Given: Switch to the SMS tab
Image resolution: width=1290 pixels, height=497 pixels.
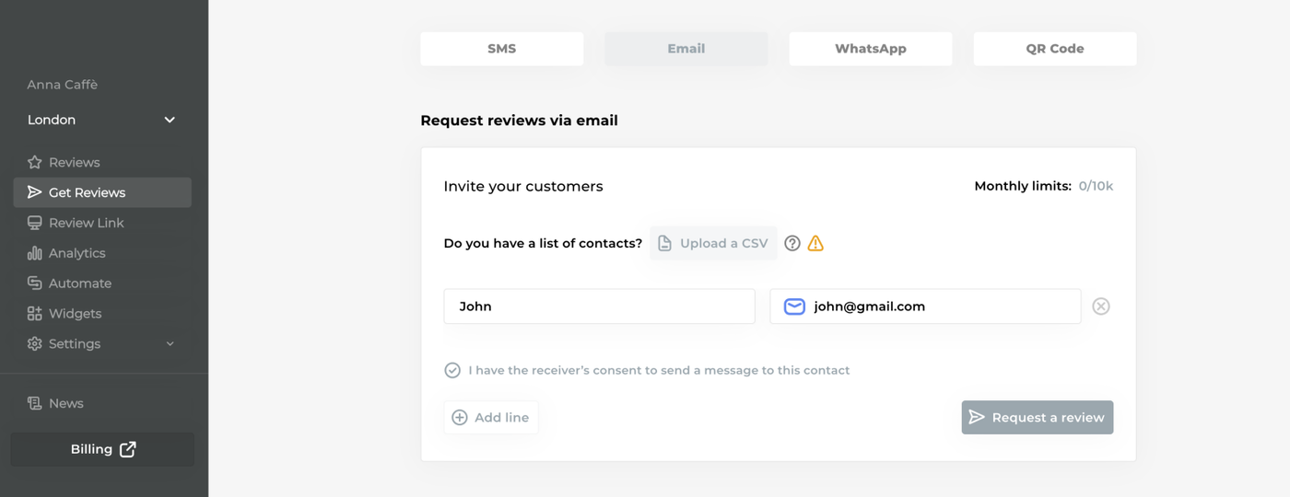Looking at the screenshot, I should (x=502, y=49).
